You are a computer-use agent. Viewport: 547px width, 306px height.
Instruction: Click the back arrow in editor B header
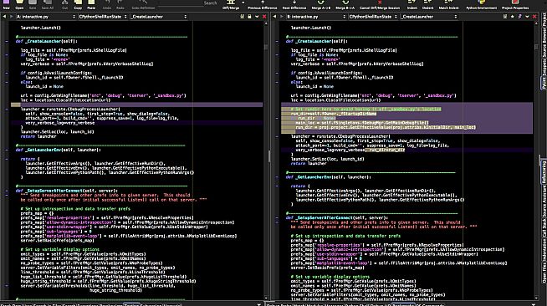click(x=274, y=17)
